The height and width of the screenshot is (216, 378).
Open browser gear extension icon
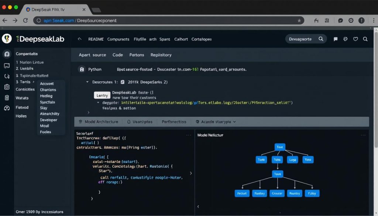click(x=351, y=20)
